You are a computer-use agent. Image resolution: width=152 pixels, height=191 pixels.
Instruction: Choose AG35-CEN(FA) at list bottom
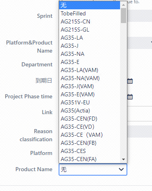(x=89, y=159)
